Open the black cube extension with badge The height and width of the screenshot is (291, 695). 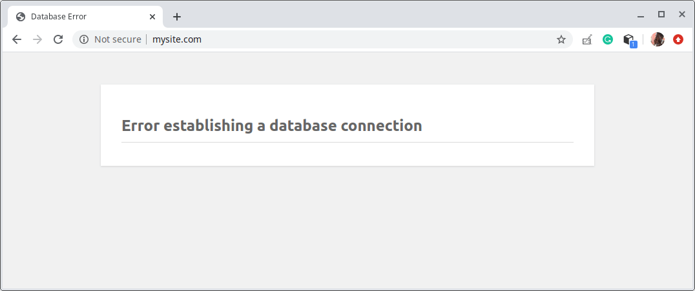628,40
